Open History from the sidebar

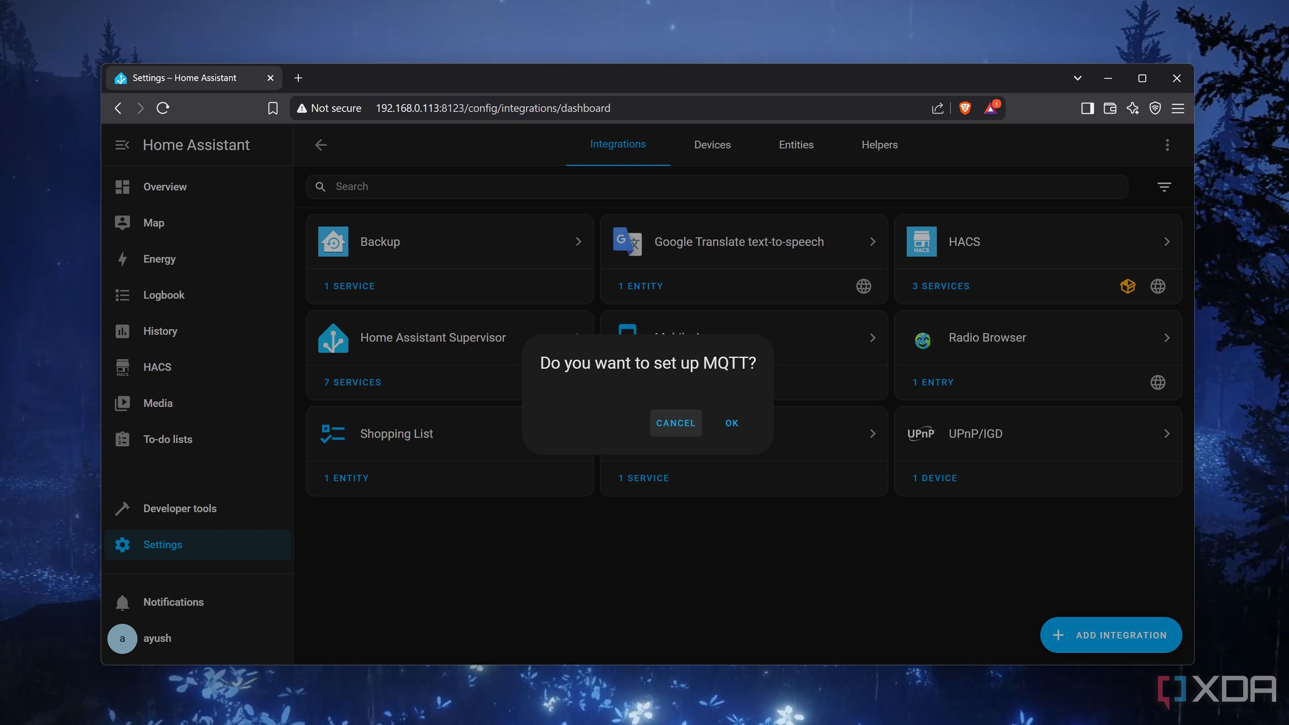pos(197,331)
